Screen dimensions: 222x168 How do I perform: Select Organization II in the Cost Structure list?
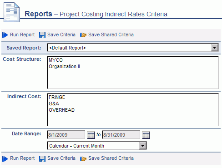[64, 66]
